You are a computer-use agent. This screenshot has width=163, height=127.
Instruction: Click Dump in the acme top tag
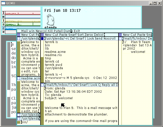(68, 31)
